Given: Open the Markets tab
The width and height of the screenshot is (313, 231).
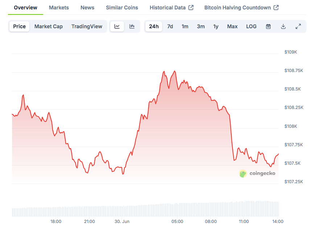Looking at the screenshot, I should click(59, 8).
